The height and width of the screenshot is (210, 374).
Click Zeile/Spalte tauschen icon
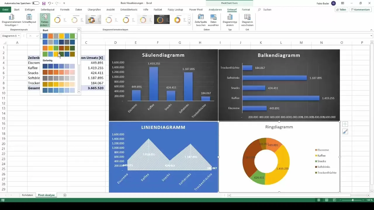(201, 20)
